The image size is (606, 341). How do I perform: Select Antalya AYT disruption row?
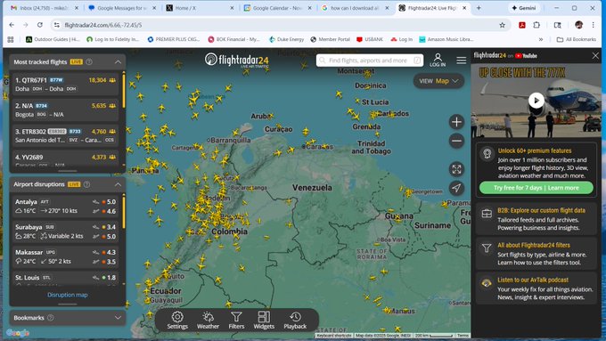(x=65, y=207)
